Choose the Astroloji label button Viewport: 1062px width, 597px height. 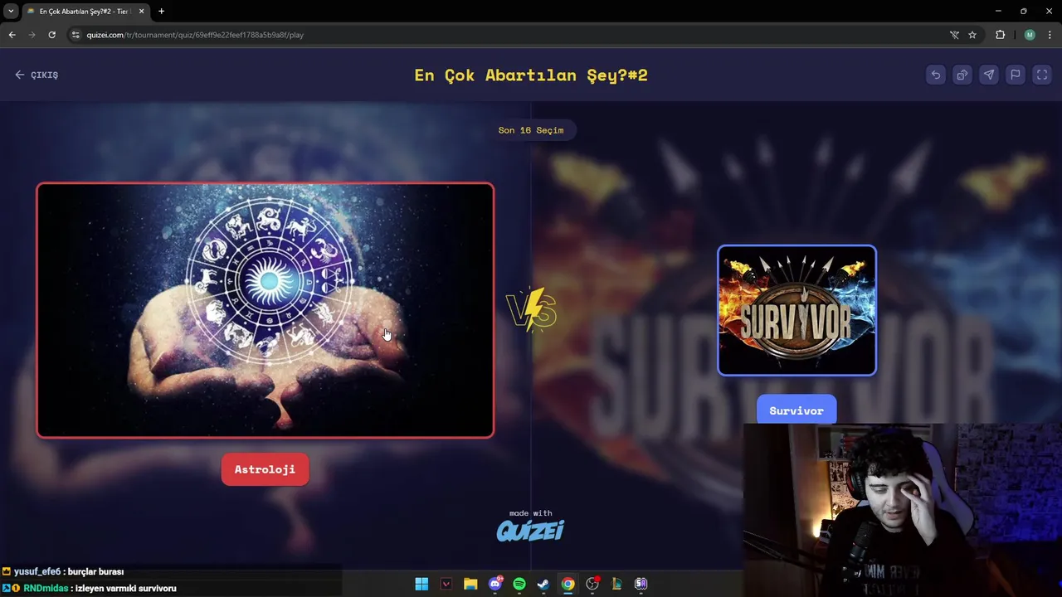[265, 469]
